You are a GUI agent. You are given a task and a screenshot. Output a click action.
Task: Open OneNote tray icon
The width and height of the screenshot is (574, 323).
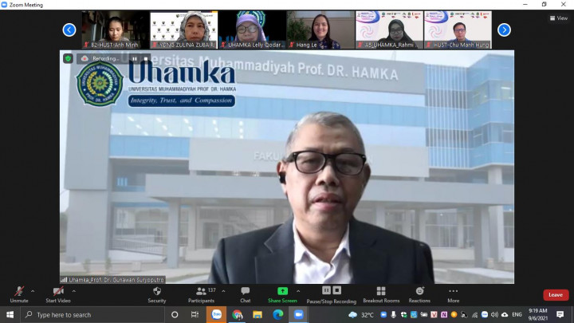(x=444, y=314)
